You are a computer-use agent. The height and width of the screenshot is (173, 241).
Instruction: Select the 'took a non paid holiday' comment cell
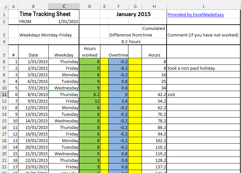coord(203,68)
